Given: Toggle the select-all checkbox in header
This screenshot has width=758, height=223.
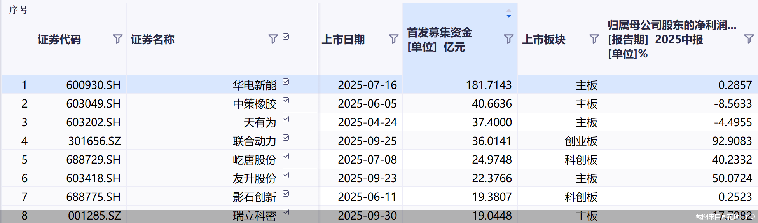Looking at the screenshot, I should [x=286, y=37].
